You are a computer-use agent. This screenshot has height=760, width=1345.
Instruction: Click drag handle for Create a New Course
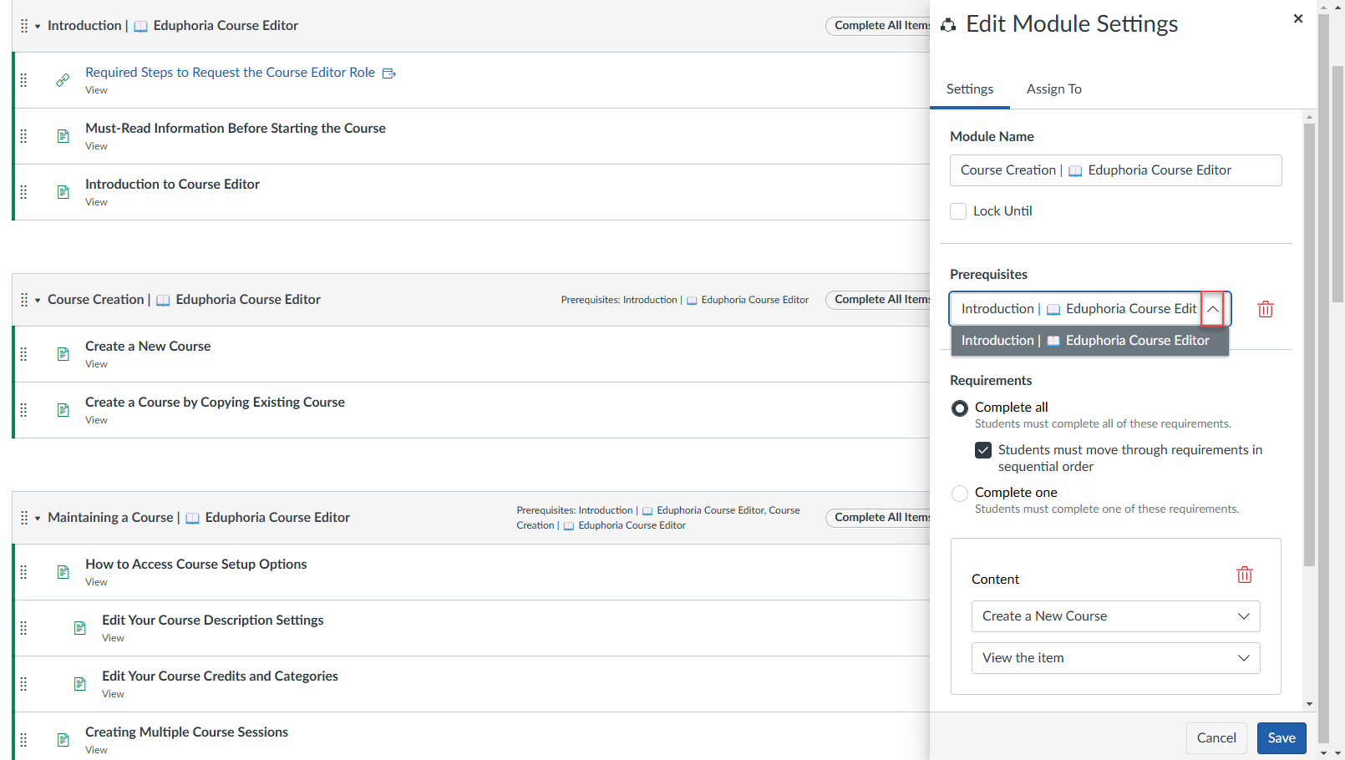tap(24, 354)
